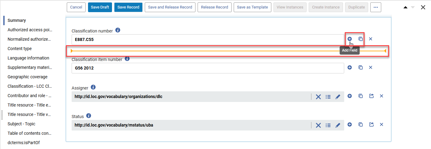Edit the Status value with pencil icon

click(338, 125)
